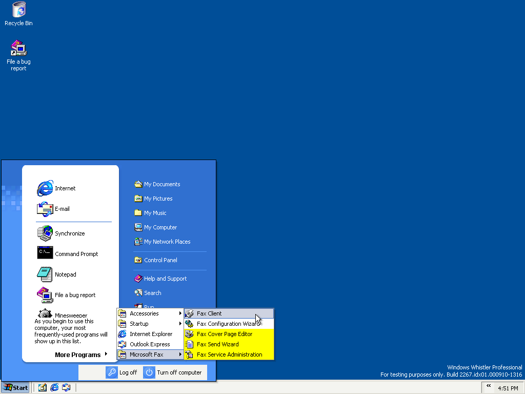The height and width of the screenshot is (394, 525).
Task: Click the Log off button
Action: click(x=122, y=372)
